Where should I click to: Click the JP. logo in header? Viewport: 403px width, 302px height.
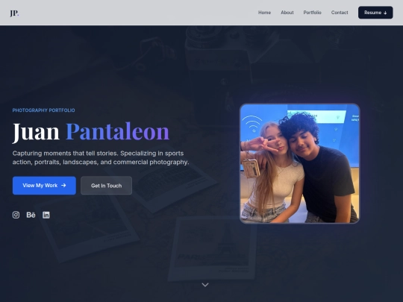(14, 13)
